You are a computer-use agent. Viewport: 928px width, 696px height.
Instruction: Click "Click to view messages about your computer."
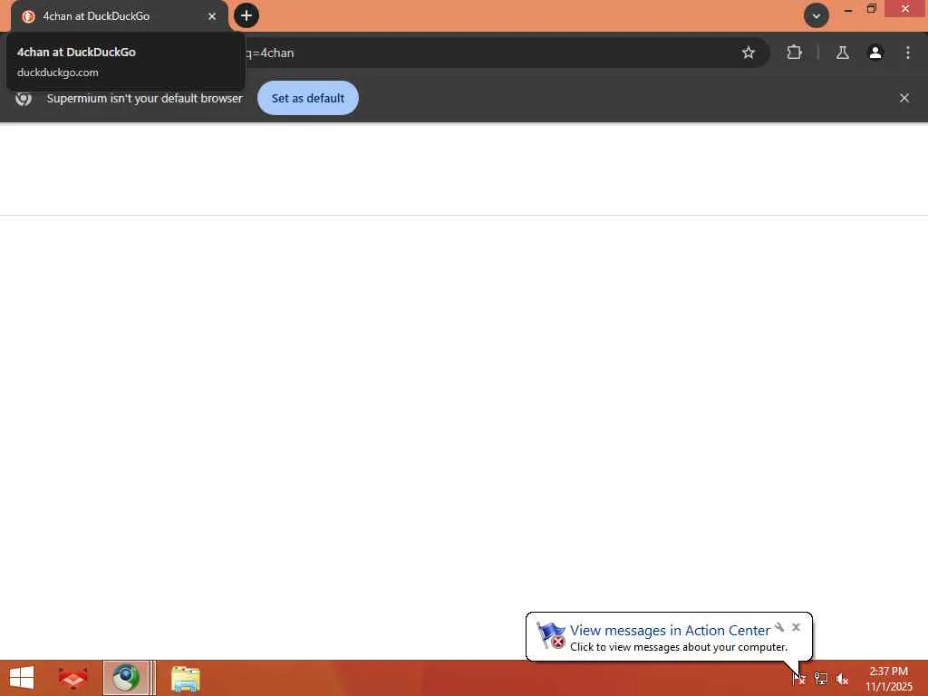[678, 647]
